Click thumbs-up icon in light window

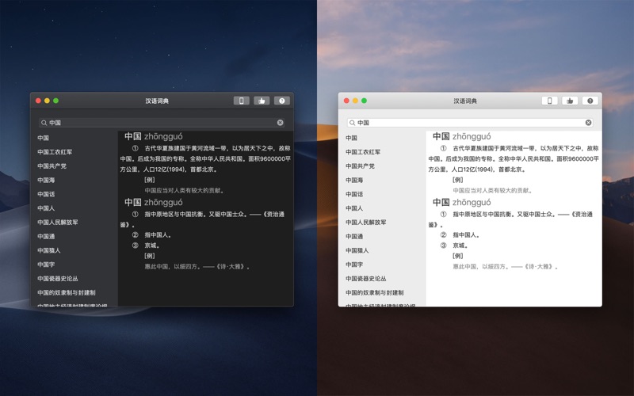[570, 101]
